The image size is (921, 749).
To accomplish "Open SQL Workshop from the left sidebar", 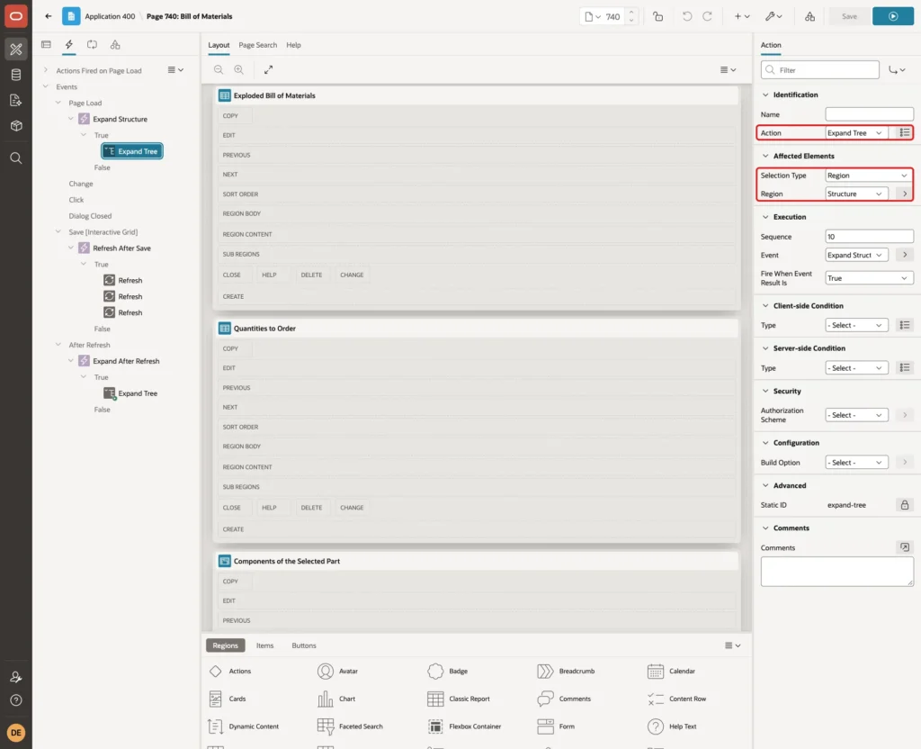I will point(16,75).
